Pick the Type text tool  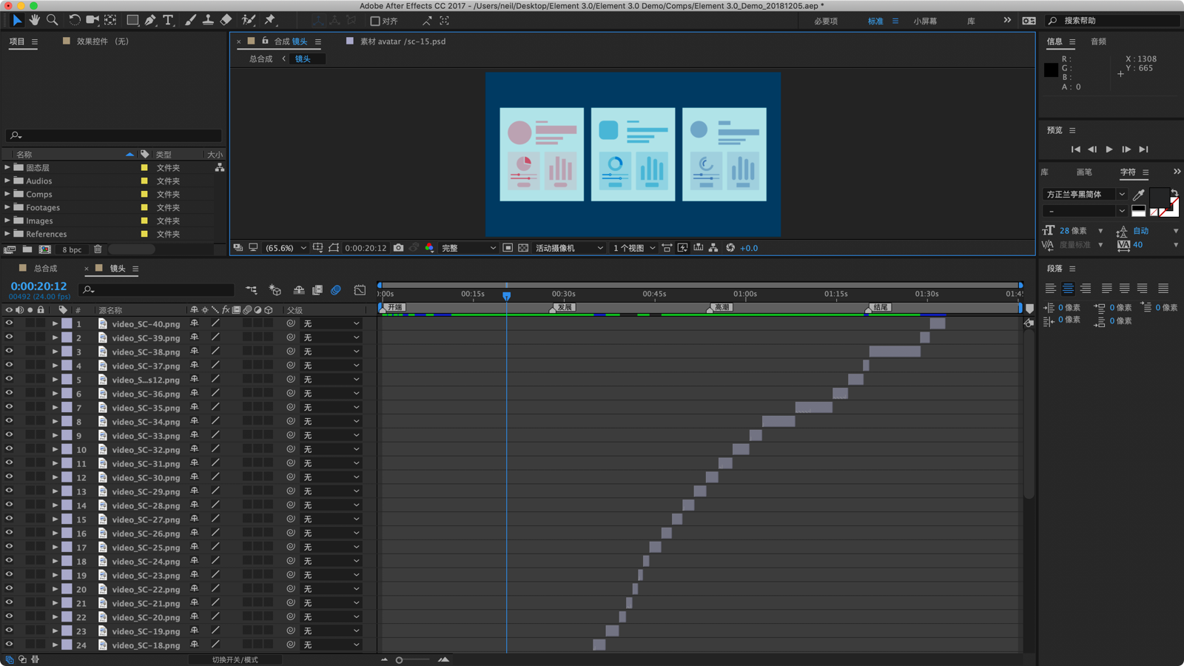[168, 20]
